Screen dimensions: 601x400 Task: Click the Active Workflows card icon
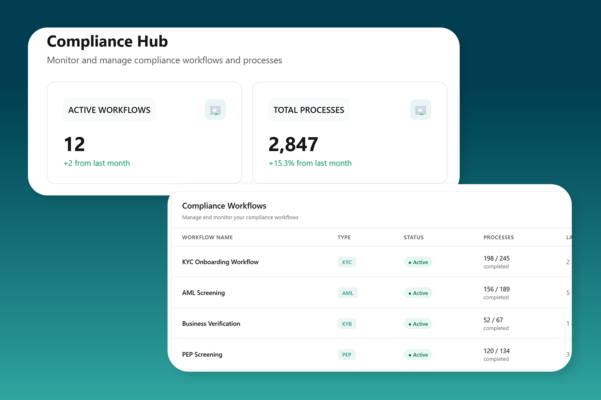tap(215, 110)
